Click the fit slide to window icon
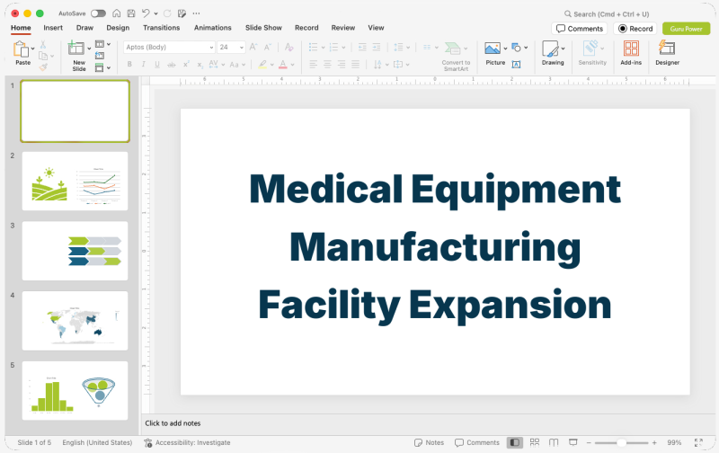The height and width of the screenshot is (453, 719). tap(698, 442)
